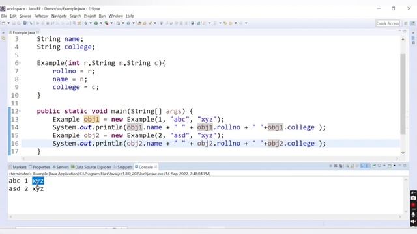The width and height of the screenshot is (417, 234).
Task: Open the Source menu
Action: [x=25, y=16]
